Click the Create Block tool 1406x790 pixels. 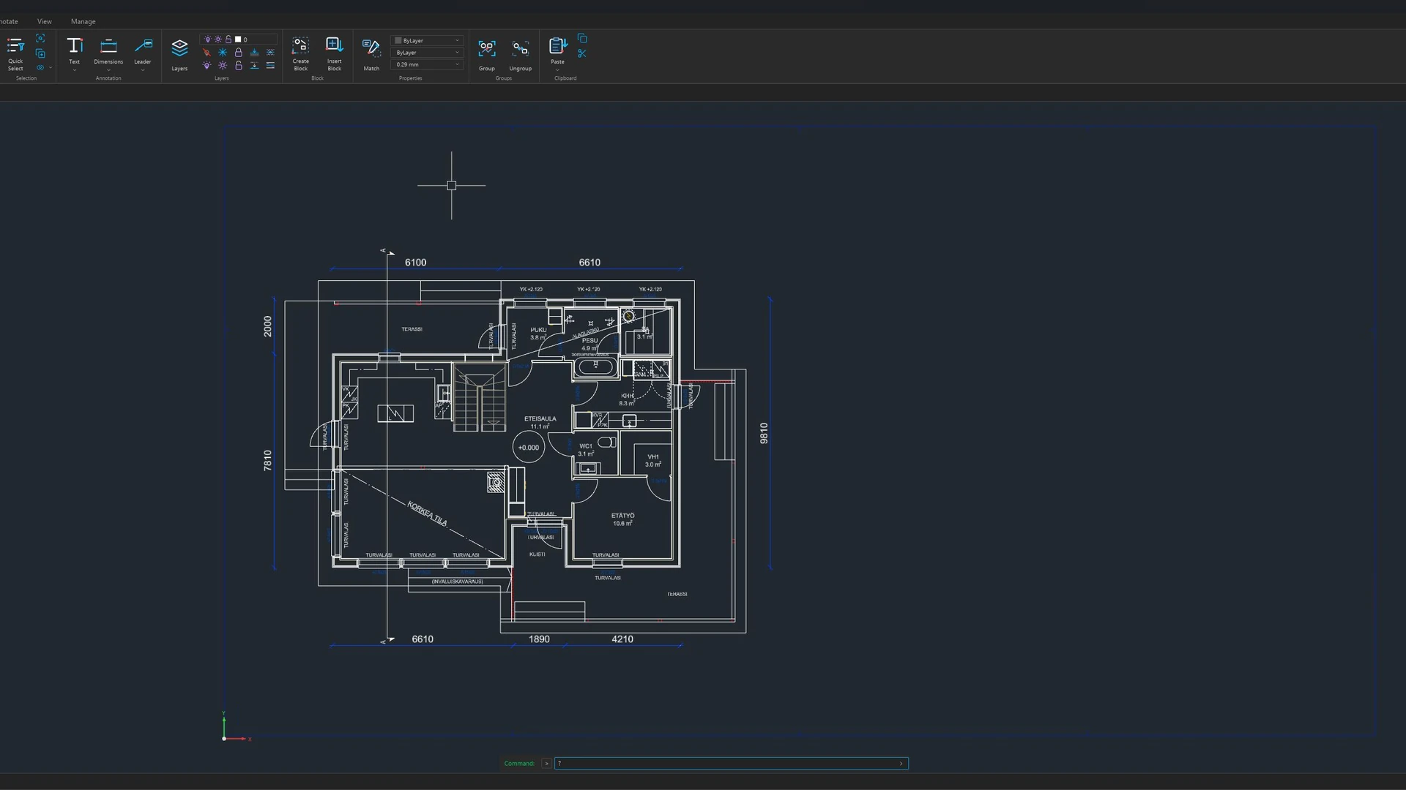300,54
